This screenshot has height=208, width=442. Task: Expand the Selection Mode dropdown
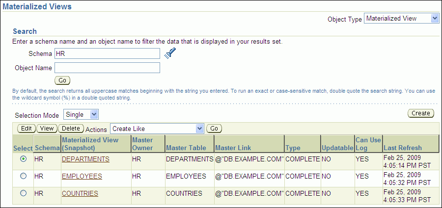click(81, 114)
